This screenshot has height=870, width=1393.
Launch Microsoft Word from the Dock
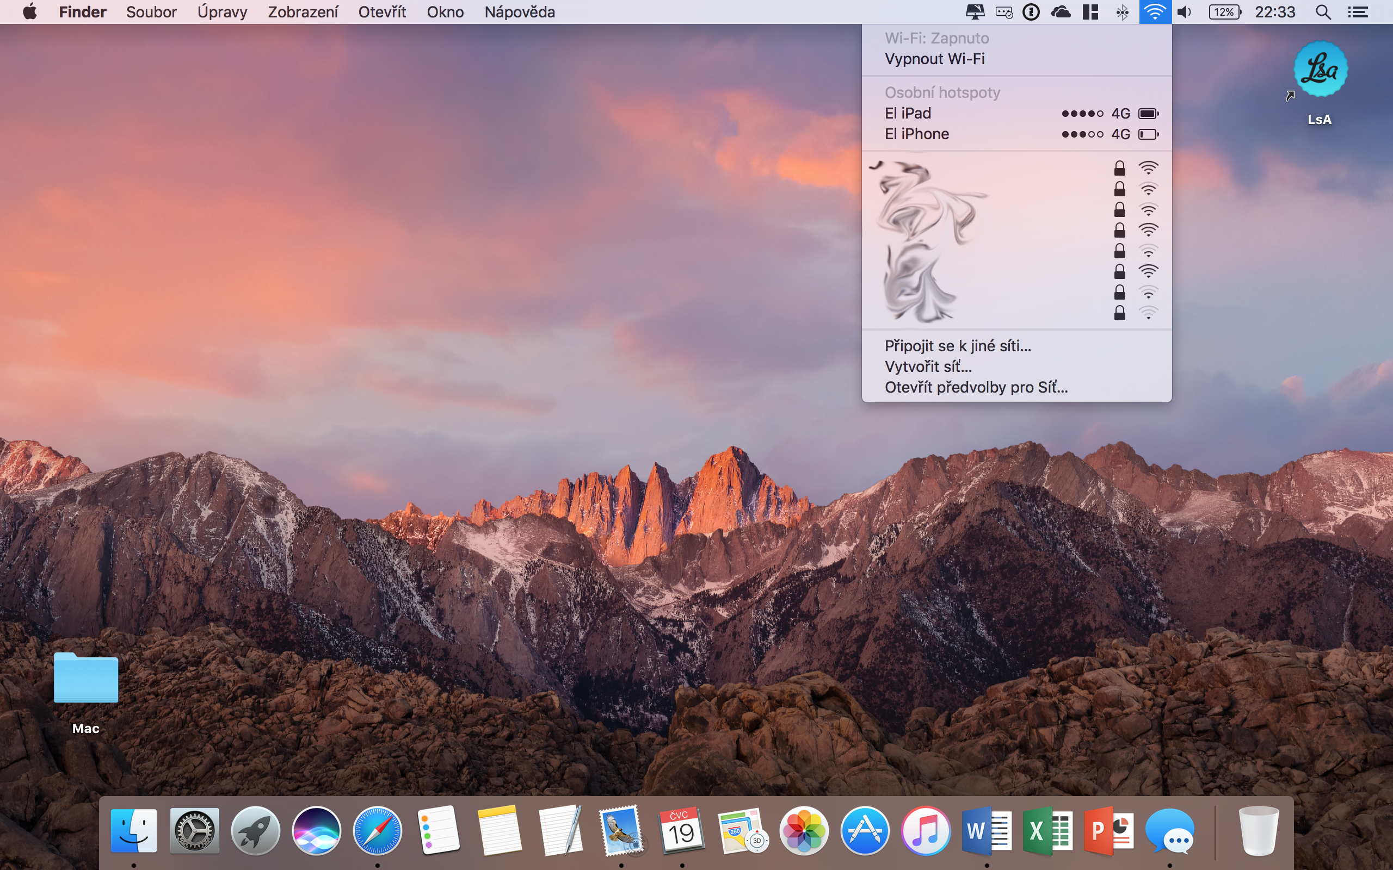click(986, 830)
